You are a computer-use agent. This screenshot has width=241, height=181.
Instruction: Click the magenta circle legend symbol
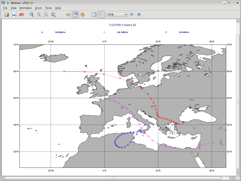point(104,32)
